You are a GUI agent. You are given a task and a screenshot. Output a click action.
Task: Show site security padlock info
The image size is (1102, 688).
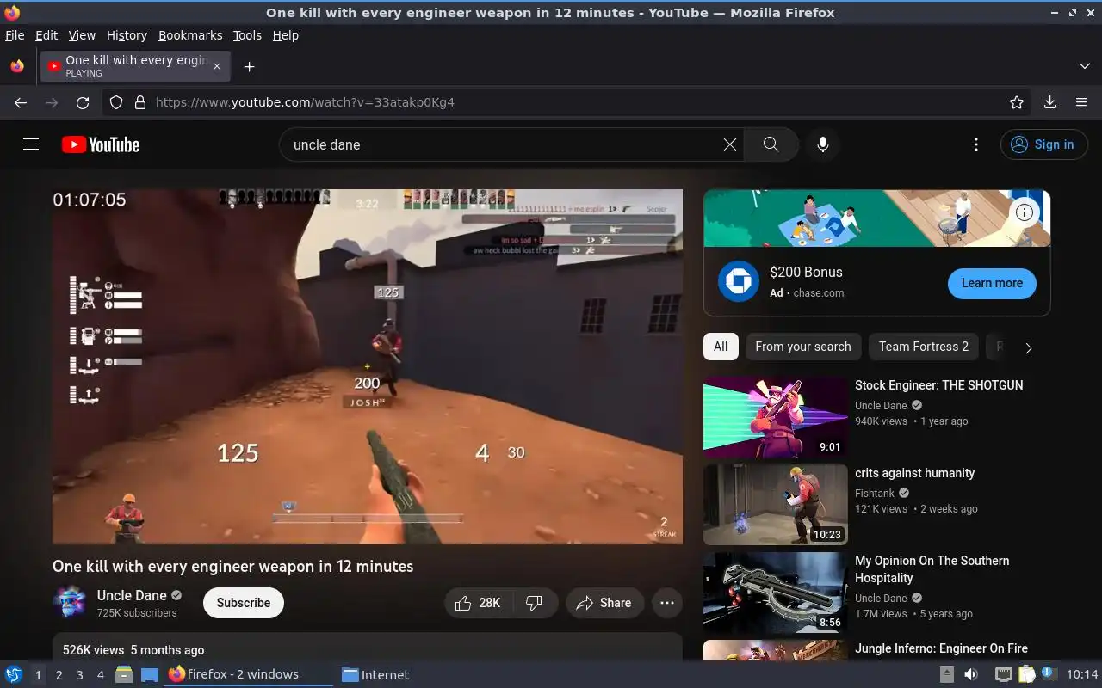pyautogui.click(x=139, y=102)
